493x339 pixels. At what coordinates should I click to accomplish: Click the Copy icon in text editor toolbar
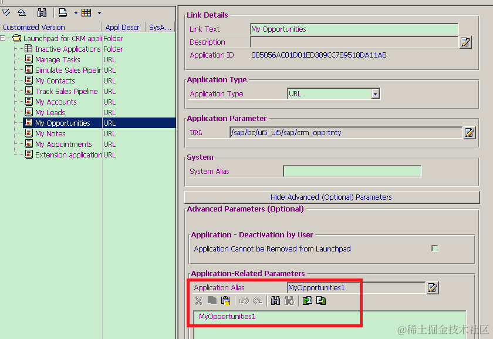coord(212,301)
